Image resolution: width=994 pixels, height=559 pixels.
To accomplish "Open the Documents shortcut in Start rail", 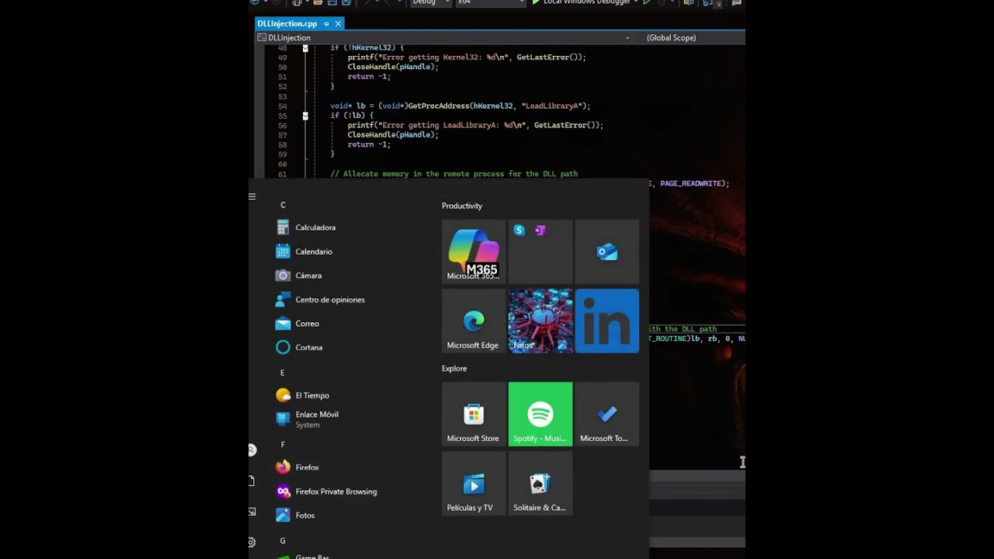I will [x=252, y=481].
